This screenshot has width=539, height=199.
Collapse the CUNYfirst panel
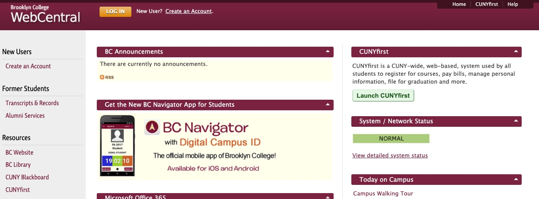coord(516,52)
